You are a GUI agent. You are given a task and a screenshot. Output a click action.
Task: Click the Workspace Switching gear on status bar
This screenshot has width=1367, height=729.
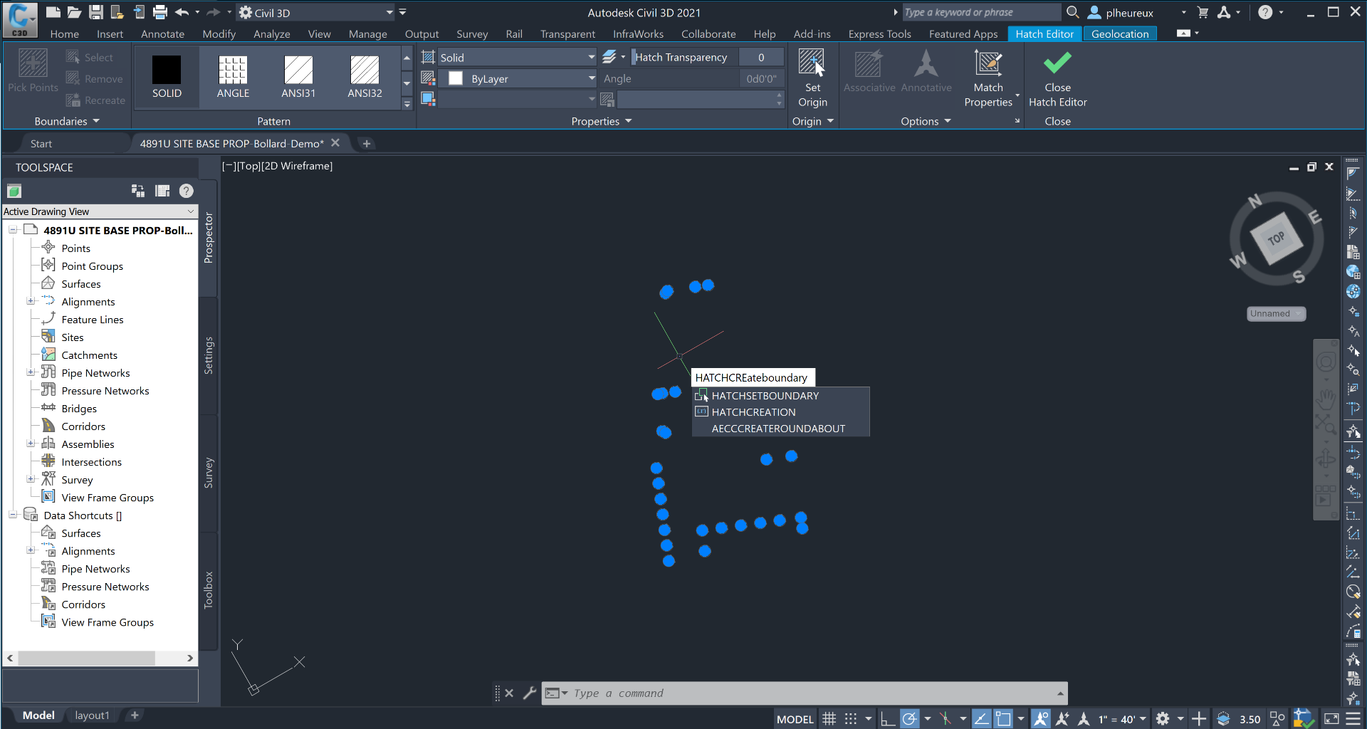click(1163, 719)
